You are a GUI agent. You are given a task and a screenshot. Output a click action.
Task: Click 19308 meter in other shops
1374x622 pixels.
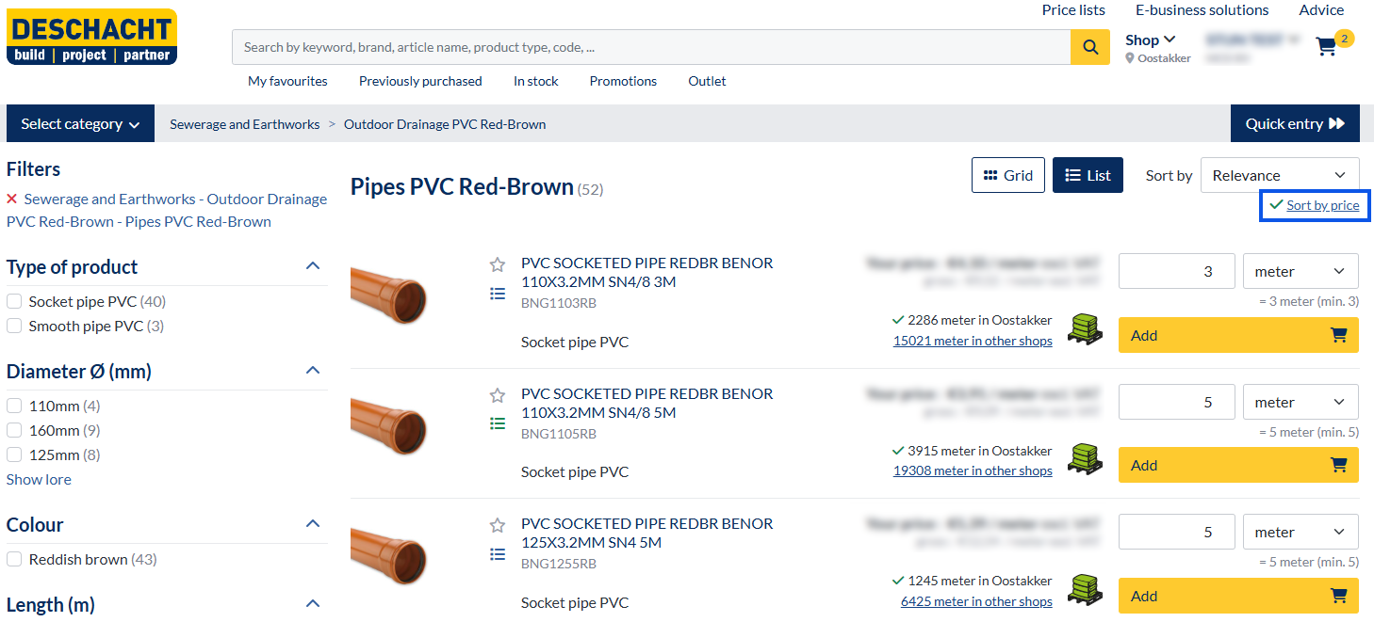click(x=973, y=470)
